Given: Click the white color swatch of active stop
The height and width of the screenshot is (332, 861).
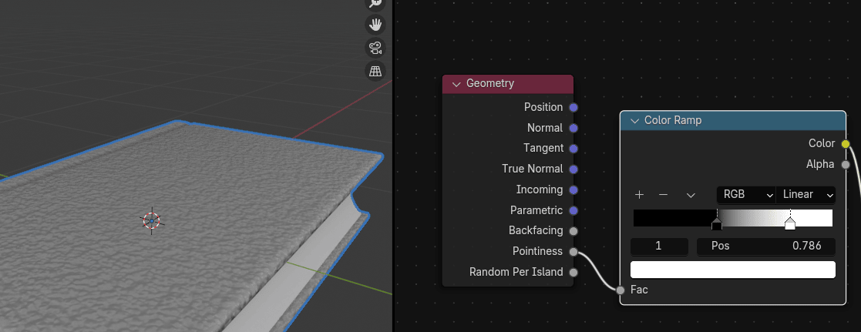Looking at the screenshot, I should pyautogui.click(x=732, y=270).
